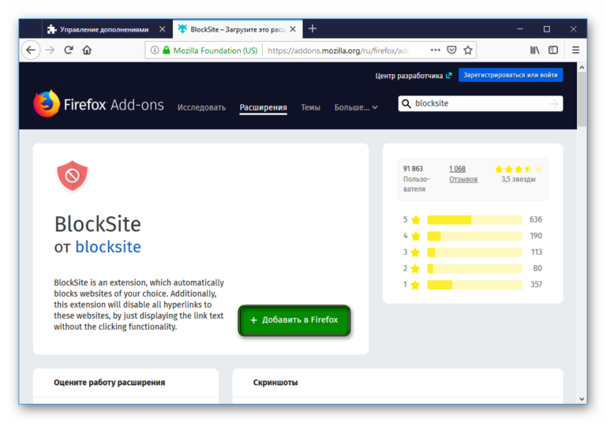Open the Firefox hamburger menu
The image size is (606, 423).
575,50
